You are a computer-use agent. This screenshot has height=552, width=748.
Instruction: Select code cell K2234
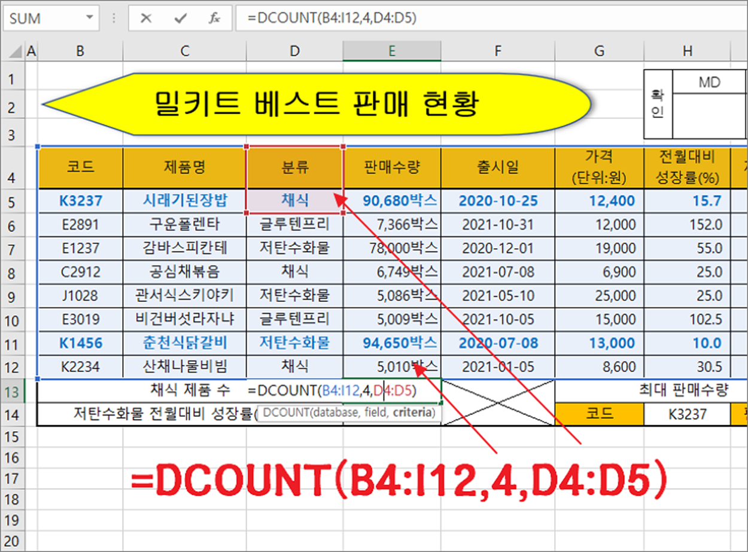point(80,367)
